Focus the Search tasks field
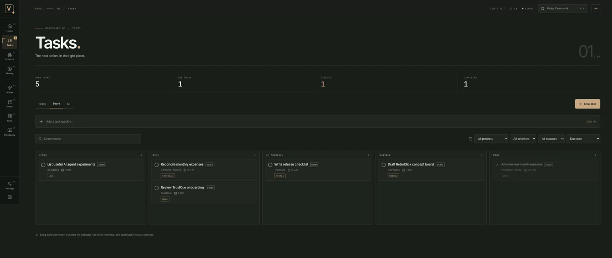Viewport: 612px width, 258px height. [x=88, y=139]
